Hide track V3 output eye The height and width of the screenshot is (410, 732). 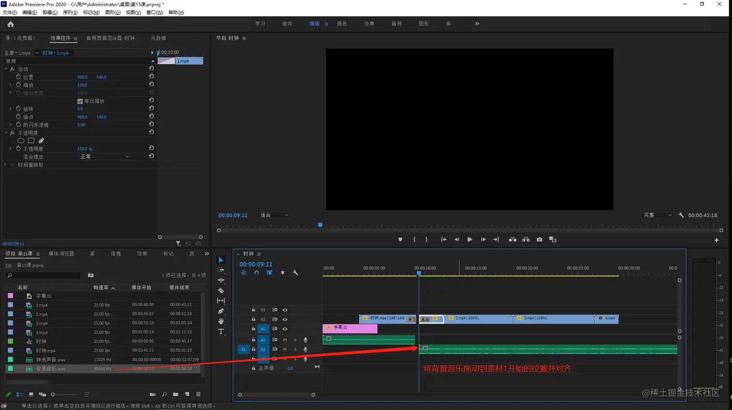[x=285, y=310]
